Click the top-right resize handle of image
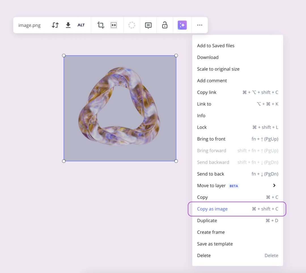This screenshot has height=273, width=306. [176, 55]
